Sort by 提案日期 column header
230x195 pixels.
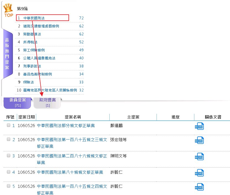click(27, 117)
